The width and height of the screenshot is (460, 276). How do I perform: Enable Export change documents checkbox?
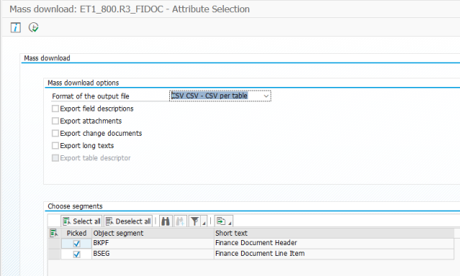pyautogui.click(x=55, y=133)
